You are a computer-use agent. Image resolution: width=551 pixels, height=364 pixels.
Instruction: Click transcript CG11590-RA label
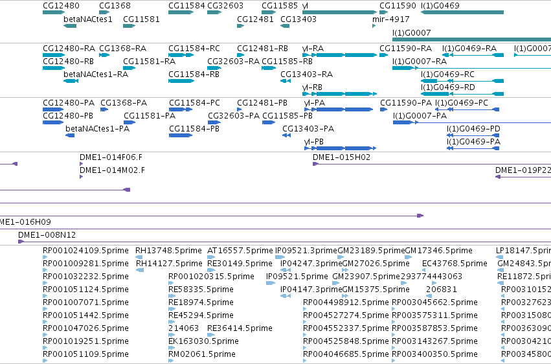(405, 49)
